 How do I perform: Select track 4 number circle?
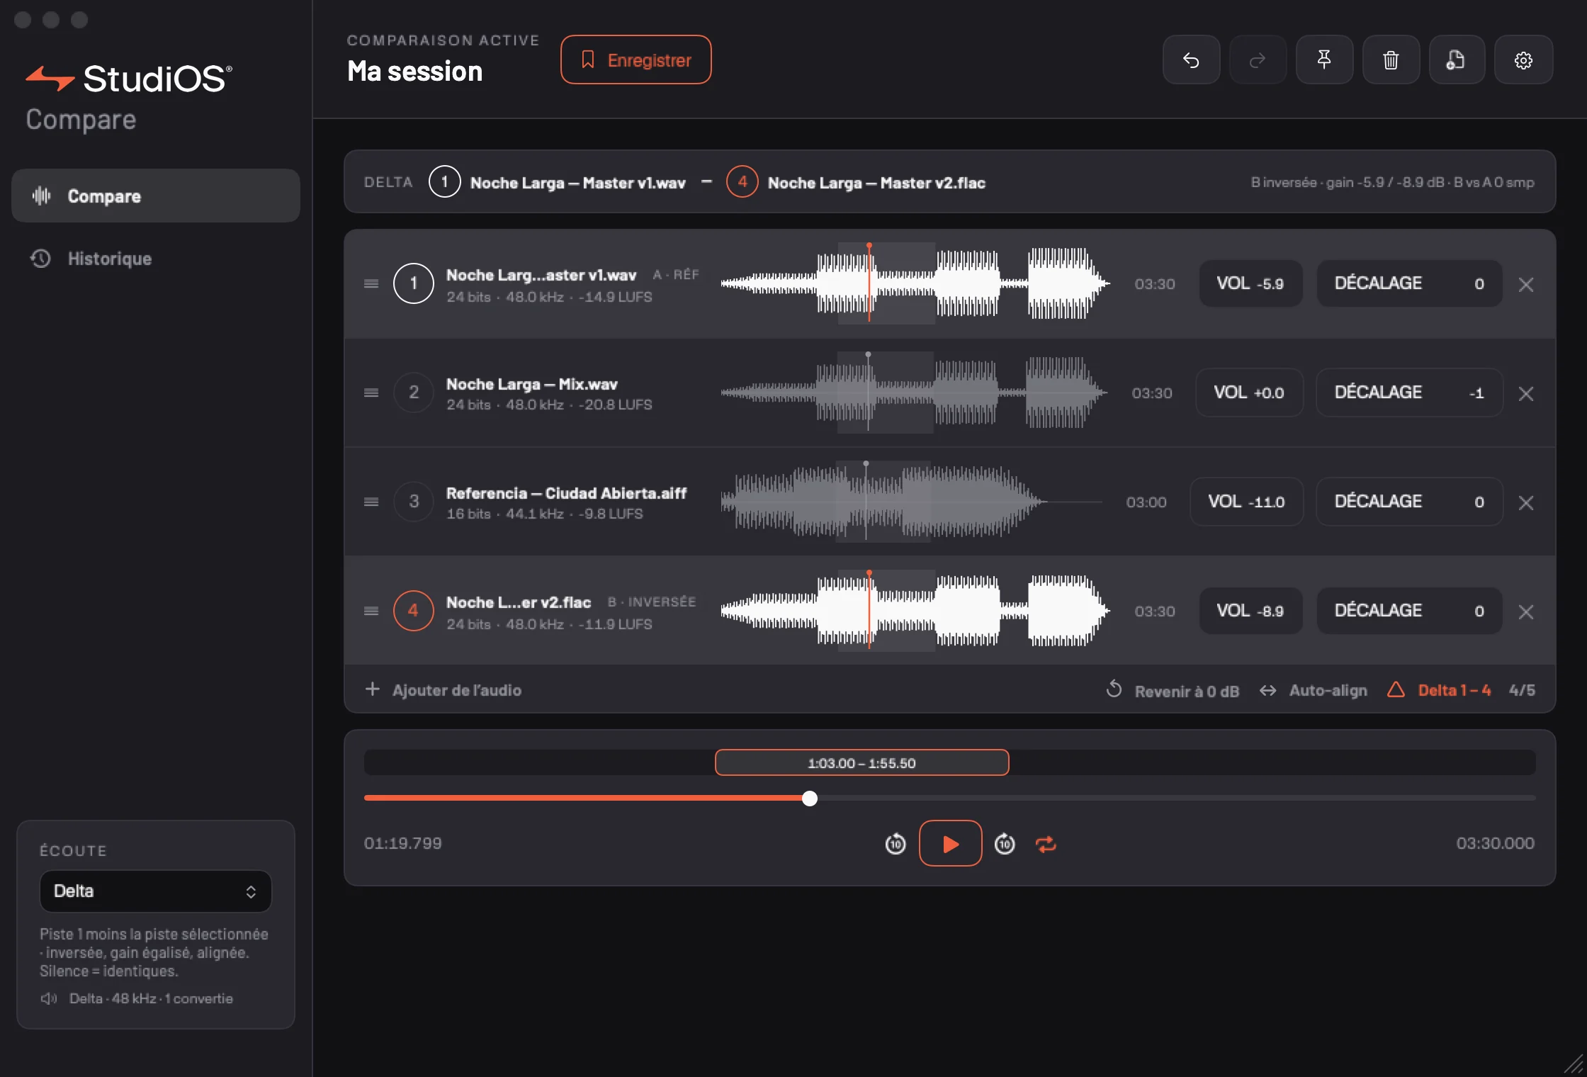pos(414,611)
